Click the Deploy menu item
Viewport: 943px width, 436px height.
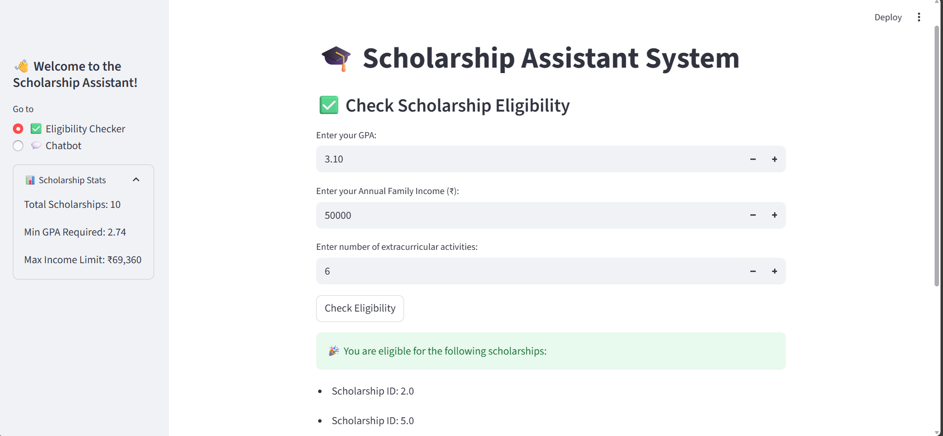[x=888, y=17]
